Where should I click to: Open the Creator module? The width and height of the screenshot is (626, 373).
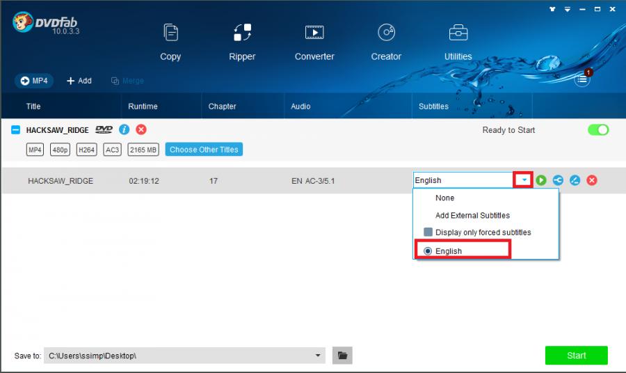[x=386, y=42]
